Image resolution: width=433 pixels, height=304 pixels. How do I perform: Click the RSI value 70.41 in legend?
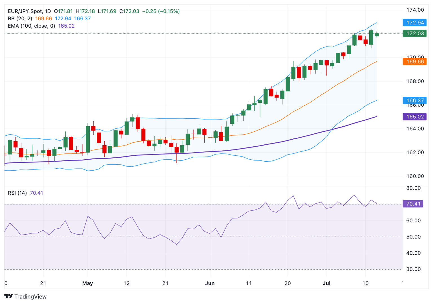coord(36,193)
